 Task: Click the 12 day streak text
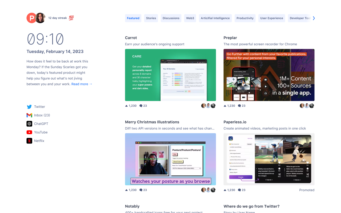pos(58,18)
